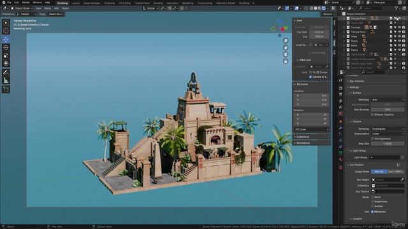Enable Shadow Caustics checkbox
Image resolution: width=408 pixels, height=229 pixels.
pyautogui.click(x=372, y=114)
